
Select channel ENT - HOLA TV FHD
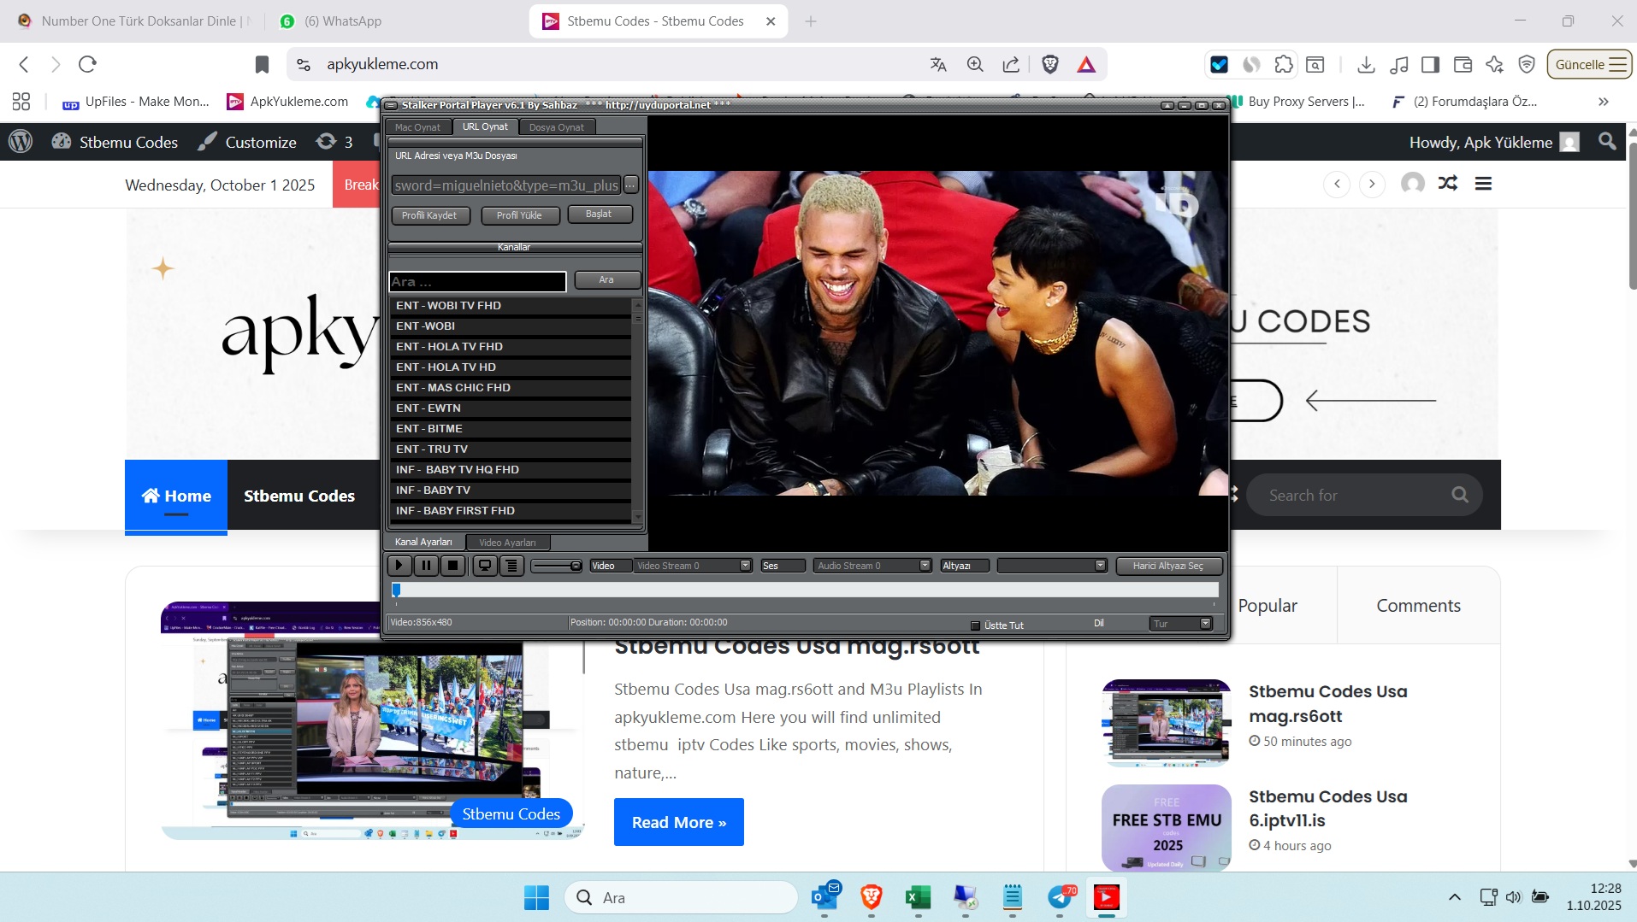pyautogui.click(x=511, y=347)
